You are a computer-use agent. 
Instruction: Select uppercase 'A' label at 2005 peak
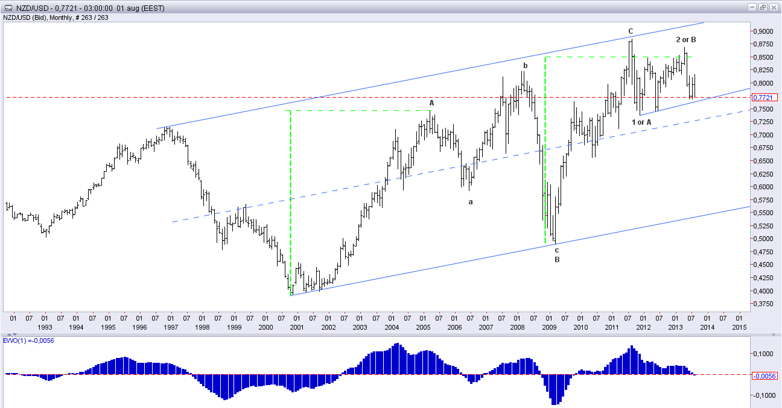point(431,103)
